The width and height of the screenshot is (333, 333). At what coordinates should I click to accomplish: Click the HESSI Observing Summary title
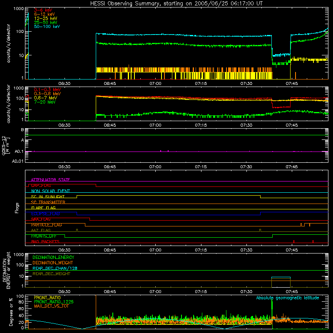(x=176, y=4)
